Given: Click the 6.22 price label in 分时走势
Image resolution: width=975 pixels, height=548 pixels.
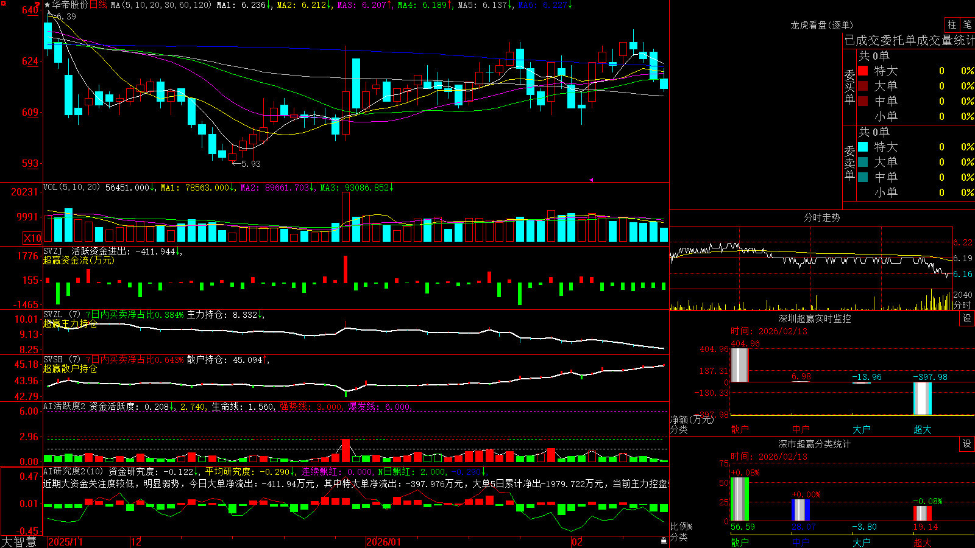Looking at the screenshot, I should coord(963,242).
